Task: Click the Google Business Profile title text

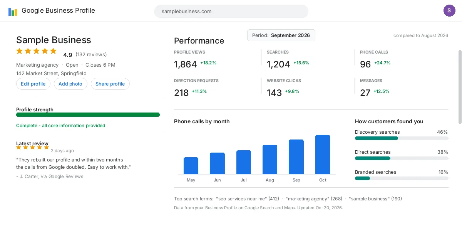Action: pos(58,11)
